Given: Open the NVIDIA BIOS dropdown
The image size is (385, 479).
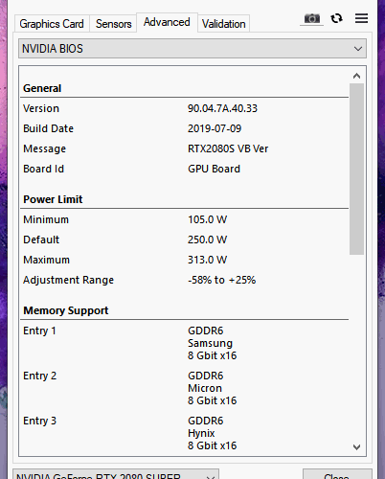Looking at the screenshot, I should (x=192, y=49).
